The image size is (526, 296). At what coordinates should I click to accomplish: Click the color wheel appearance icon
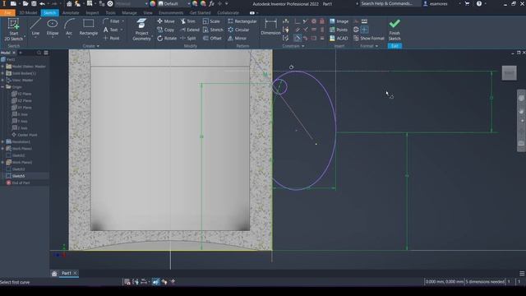coord(153,3)
